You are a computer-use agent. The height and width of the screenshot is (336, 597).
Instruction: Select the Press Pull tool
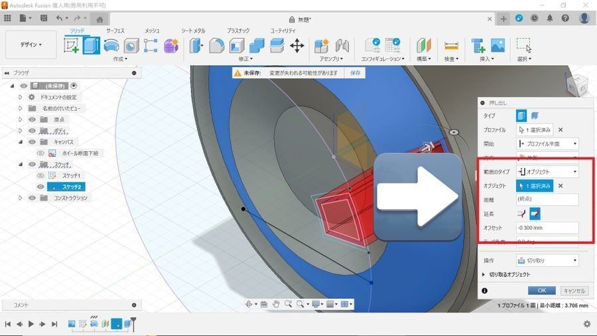[x=196, y=46]
